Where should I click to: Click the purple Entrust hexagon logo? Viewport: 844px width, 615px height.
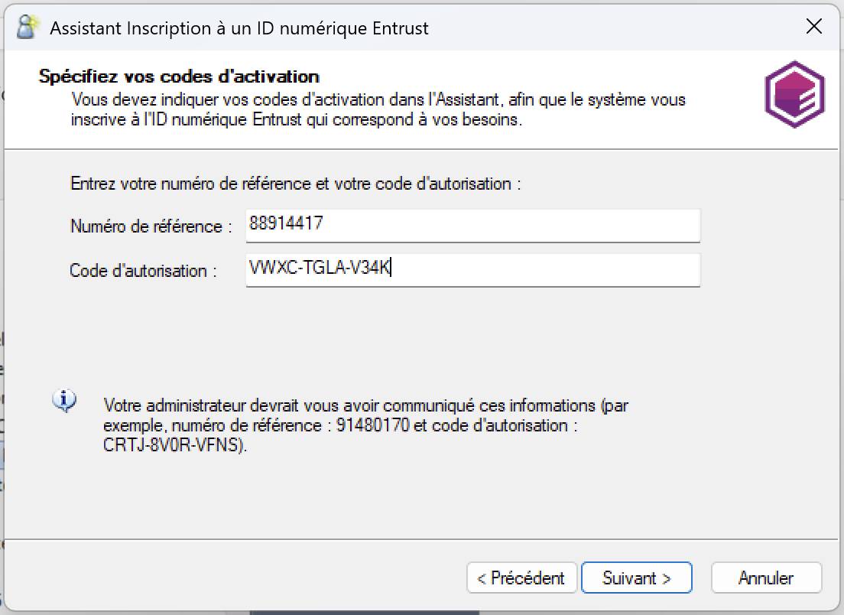click(x=794, y=94)
